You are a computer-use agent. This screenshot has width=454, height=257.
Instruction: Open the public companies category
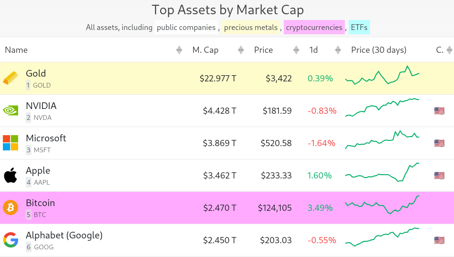[x=186, y=28]
